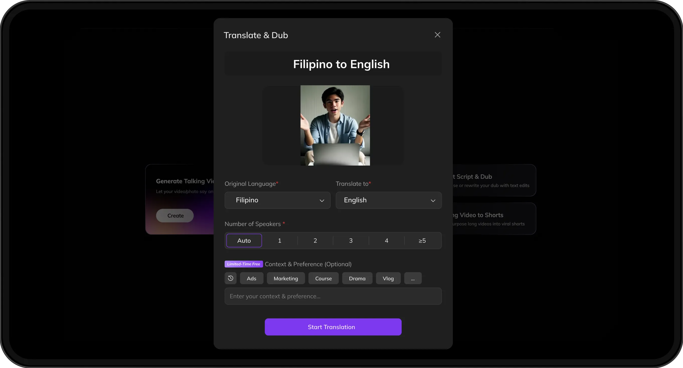Click the Limited-Time Free badge
Image resolution: width=683 pixels, height=368 pixels.
click(243, 264)
